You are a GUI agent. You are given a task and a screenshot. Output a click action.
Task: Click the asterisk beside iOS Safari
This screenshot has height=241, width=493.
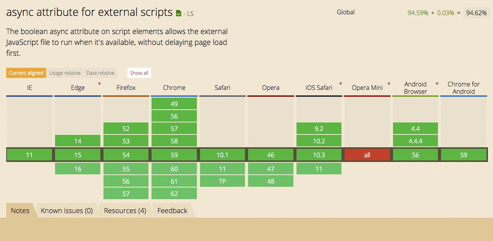tap(340, 84)
